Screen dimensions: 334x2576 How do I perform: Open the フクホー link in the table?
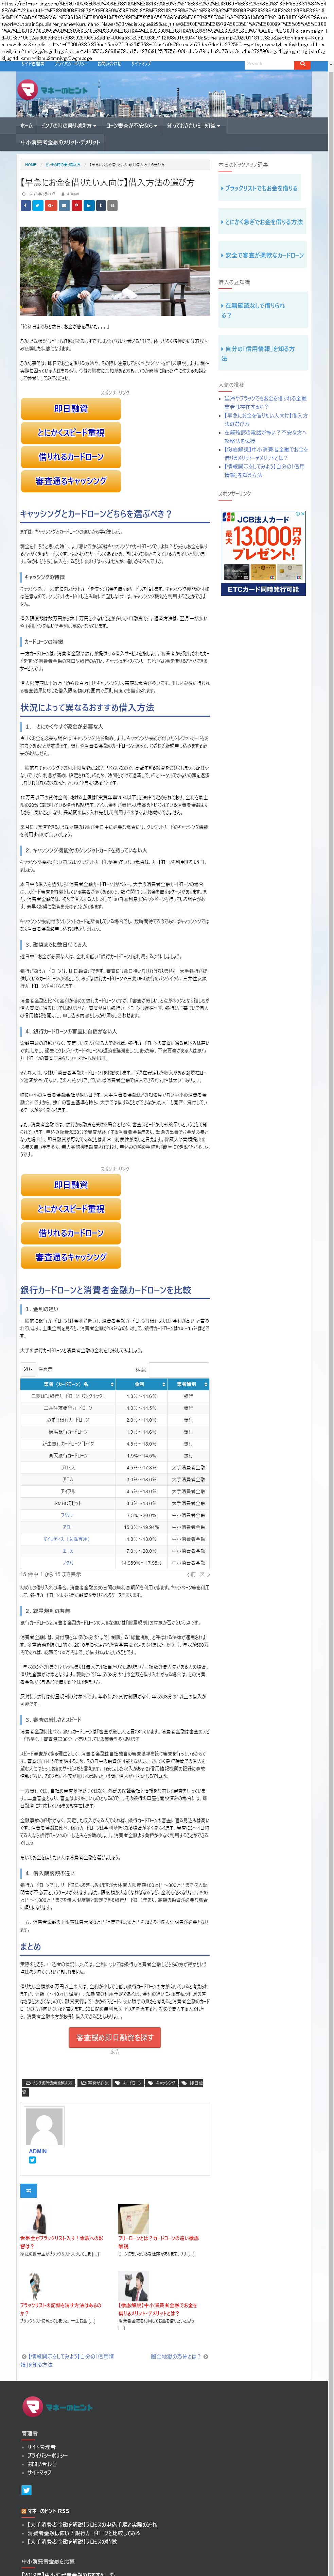pos(68,1515)
